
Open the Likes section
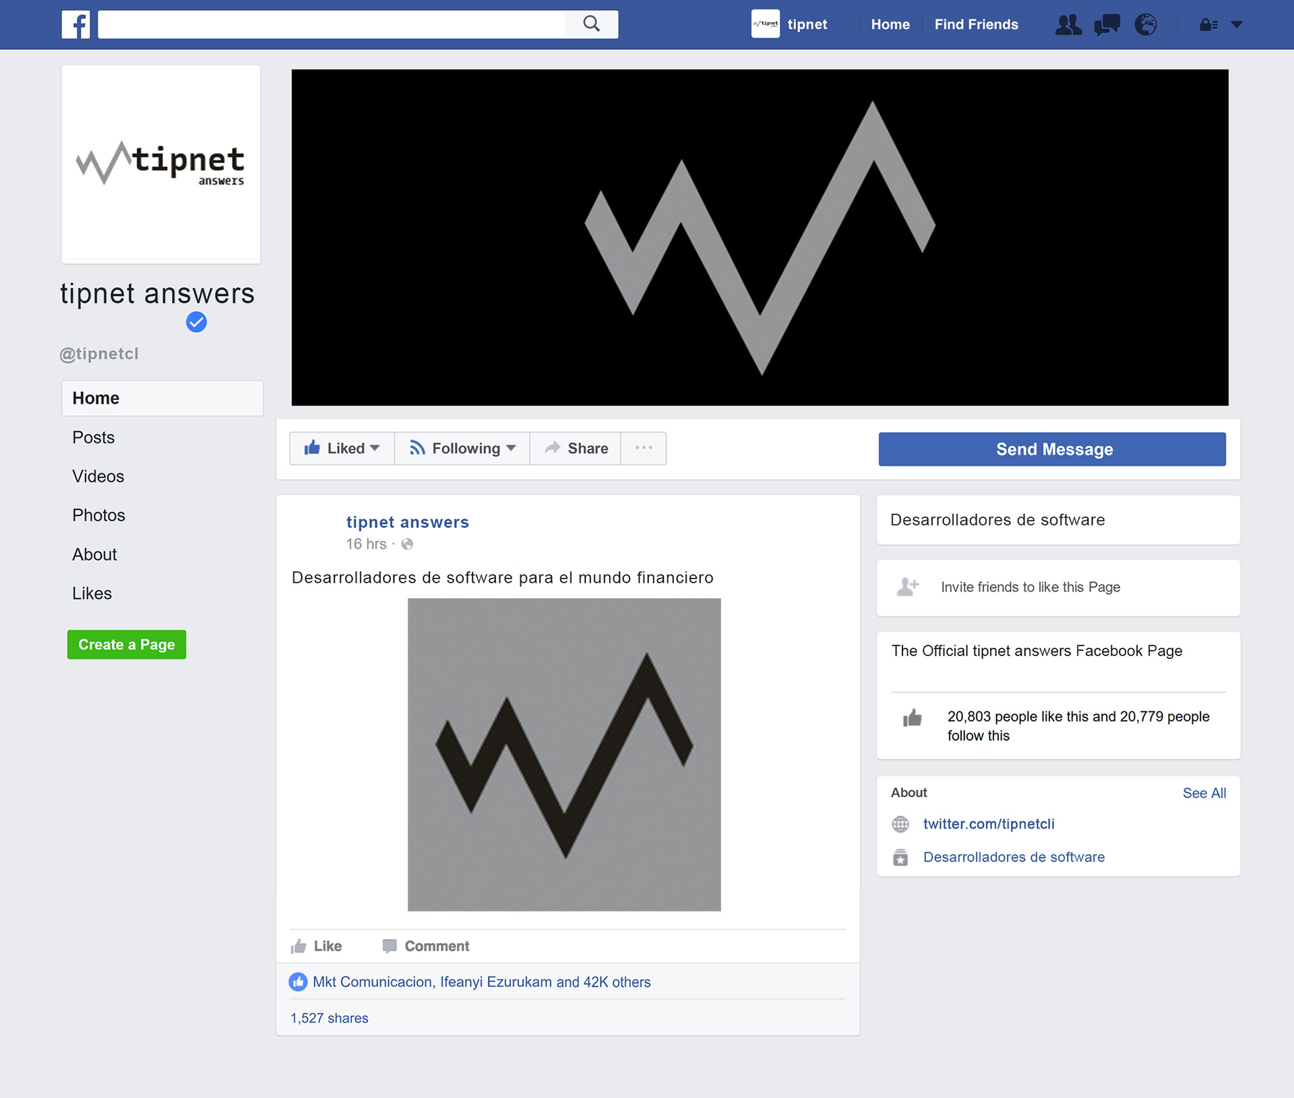(92, 593)
